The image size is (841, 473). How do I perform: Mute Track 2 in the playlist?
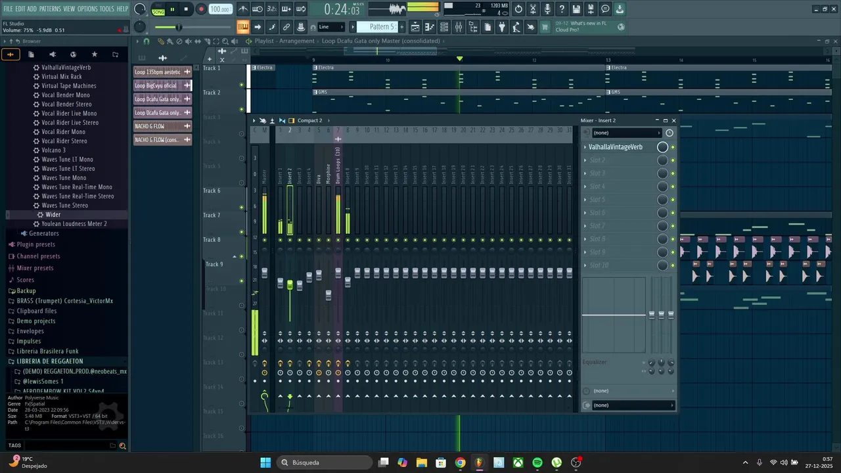click(241, 109)
